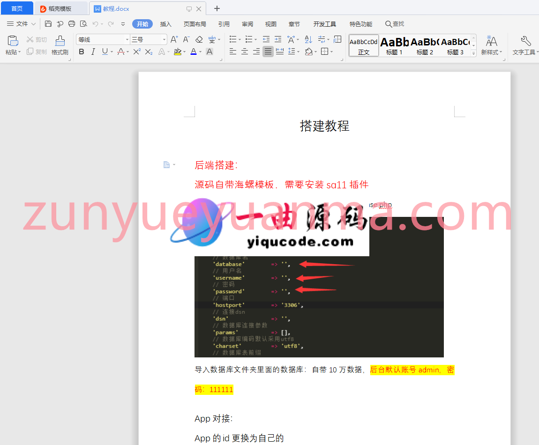
Task: Toggle Underline formatting
Action: [105, 52]
